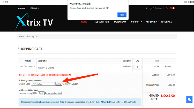194x109 pixels.
Task: Click the Home breadcrumb link
Action: pos(21,36)
